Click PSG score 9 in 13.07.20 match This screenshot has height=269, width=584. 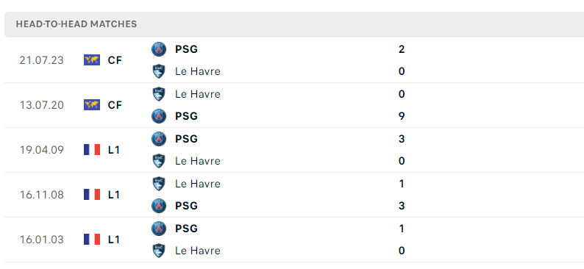tap(402, 116)
